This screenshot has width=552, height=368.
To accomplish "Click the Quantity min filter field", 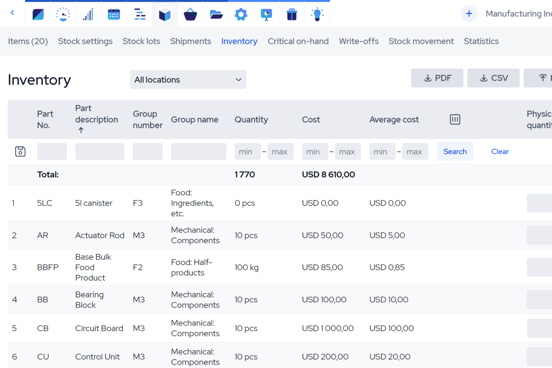I will click(247, 151).
